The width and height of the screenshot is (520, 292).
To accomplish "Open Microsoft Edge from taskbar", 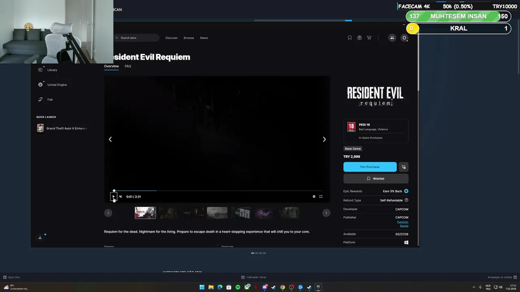I will pyautogui.click(x=220, y=287).
